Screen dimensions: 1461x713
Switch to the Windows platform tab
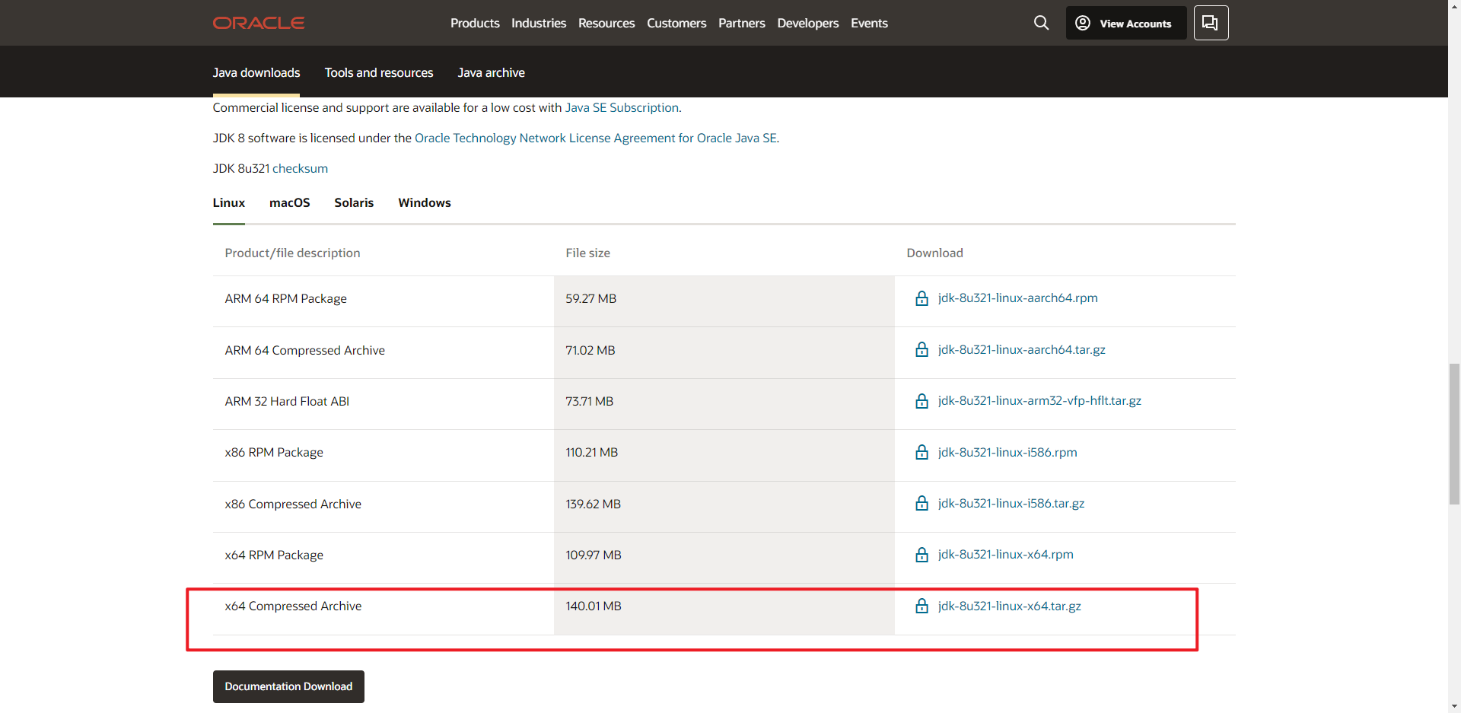(x=425, y=202)
